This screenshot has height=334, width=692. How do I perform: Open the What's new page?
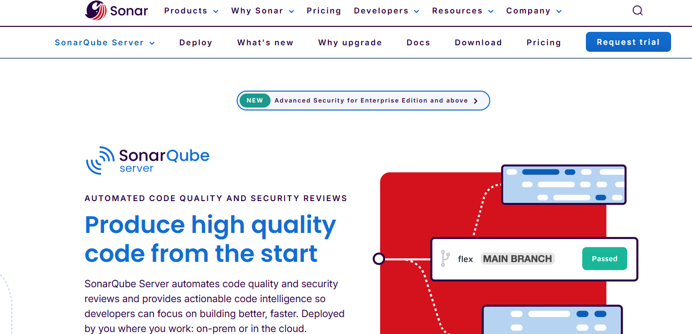click(x=265, y=43)
